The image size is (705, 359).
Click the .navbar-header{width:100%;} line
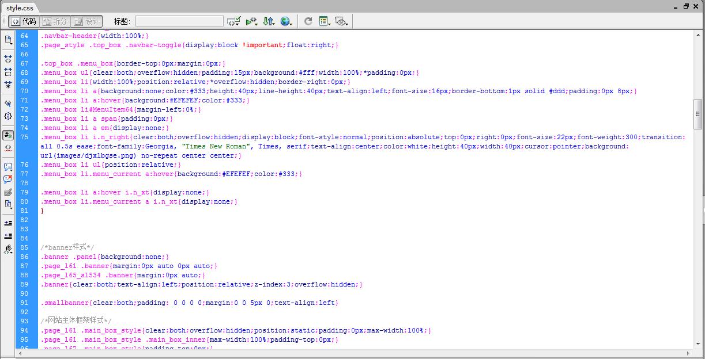94,36
